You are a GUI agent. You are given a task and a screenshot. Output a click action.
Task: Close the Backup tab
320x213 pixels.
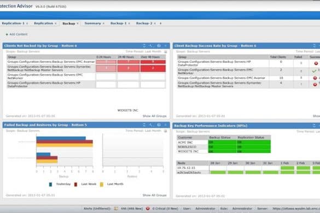(78, 23)
